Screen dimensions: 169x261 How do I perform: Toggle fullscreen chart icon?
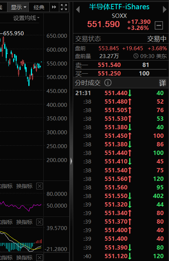click(64, 7)
